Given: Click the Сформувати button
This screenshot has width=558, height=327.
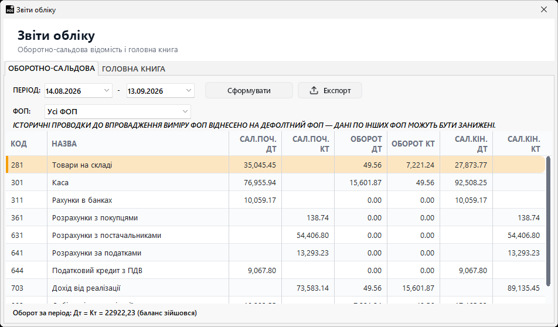Looking at the screenshot, I should tap(249, 91).
